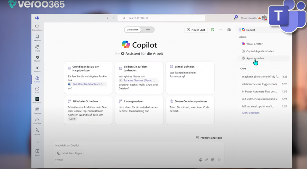Image resolution: width=307 pixels, height=169 pixels.
Task: Open chat 'mach mir eine schöne HTML f...'
Action: click(264, 77)
